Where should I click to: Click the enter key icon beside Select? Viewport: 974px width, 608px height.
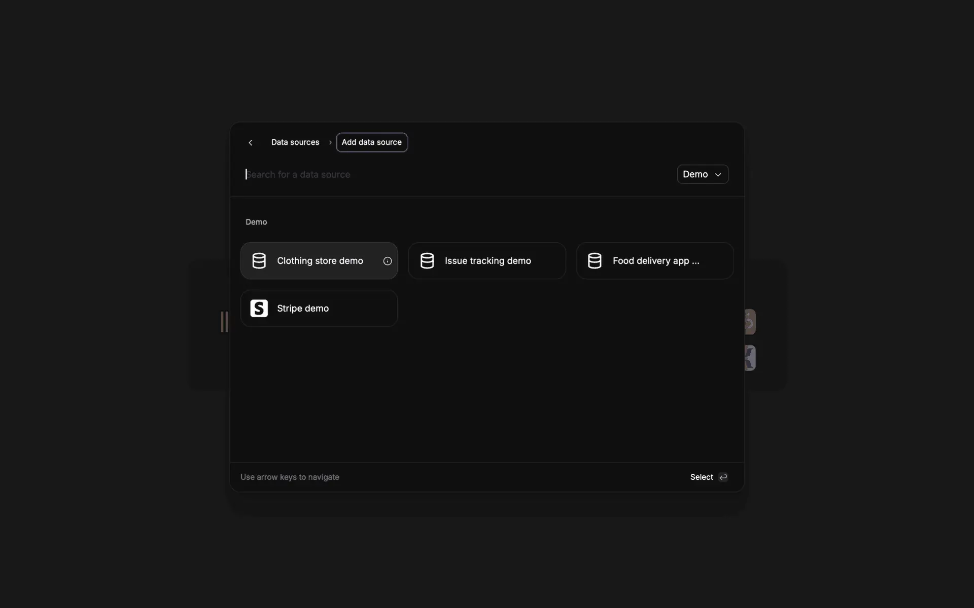723,477
